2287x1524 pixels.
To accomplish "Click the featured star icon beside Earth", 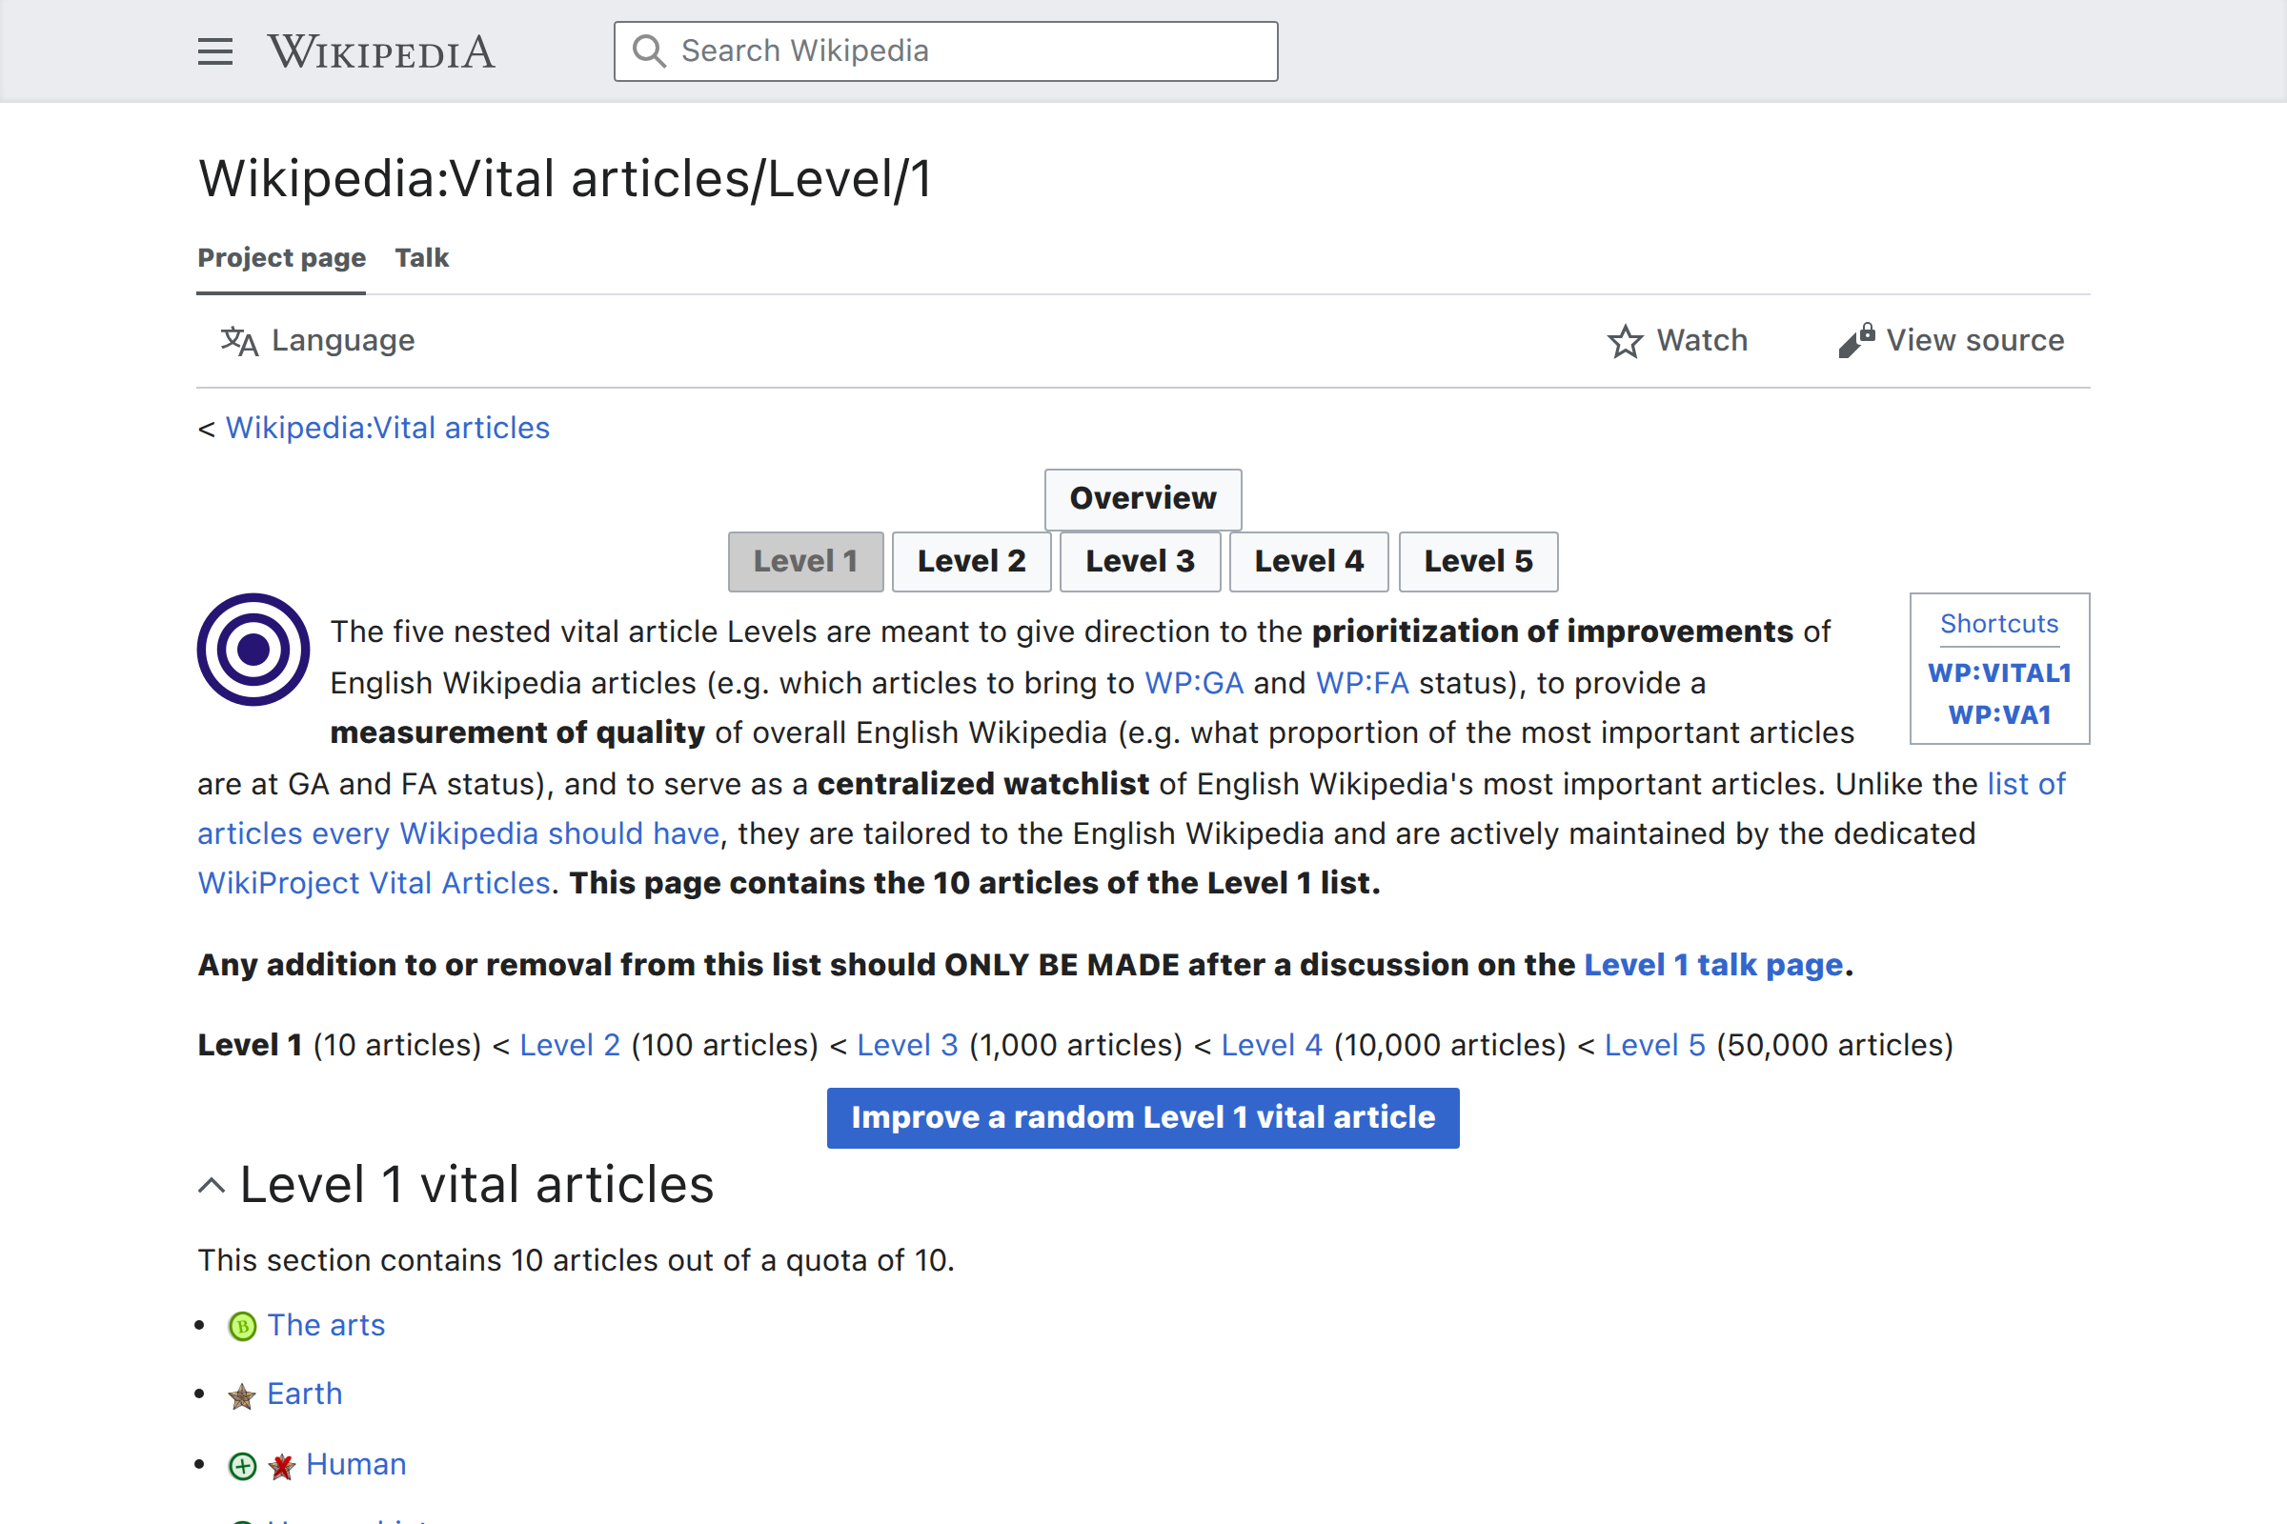I will click(242, 1395).
